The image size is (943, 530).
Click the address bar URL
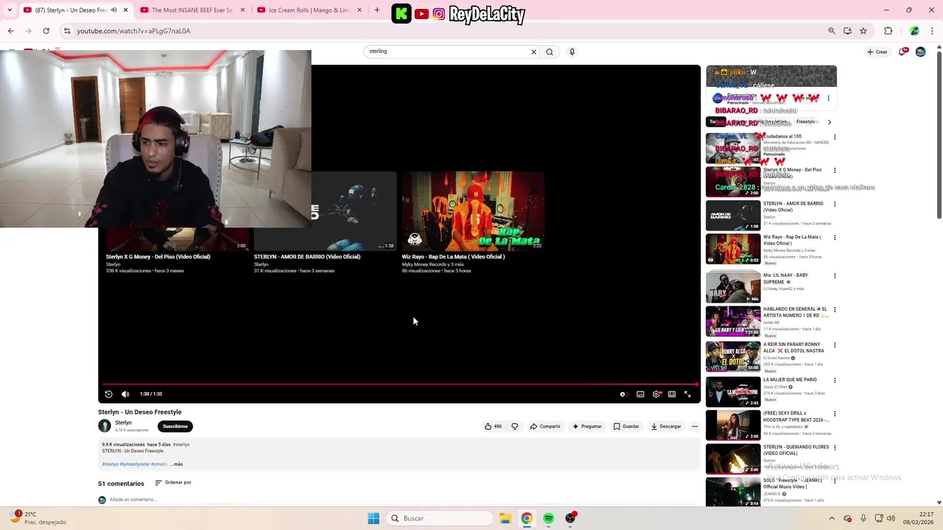[134, 31]
